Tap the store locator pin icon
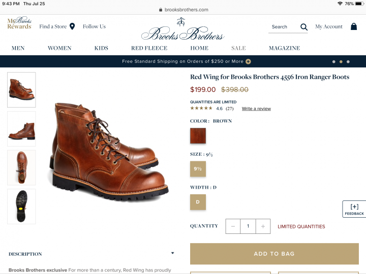This screenshot has height=274, width=366. tap(72, 26)
